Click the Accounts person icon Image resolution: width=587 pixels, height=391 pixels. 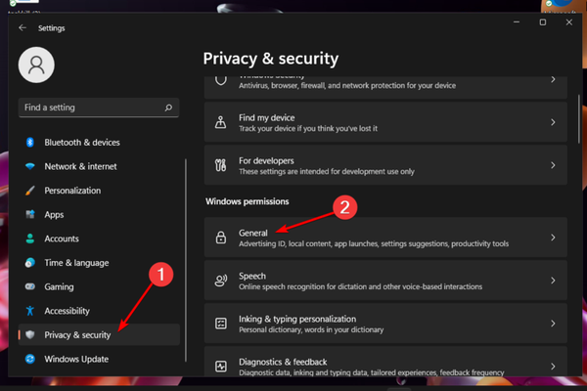(x=30, y=239)
